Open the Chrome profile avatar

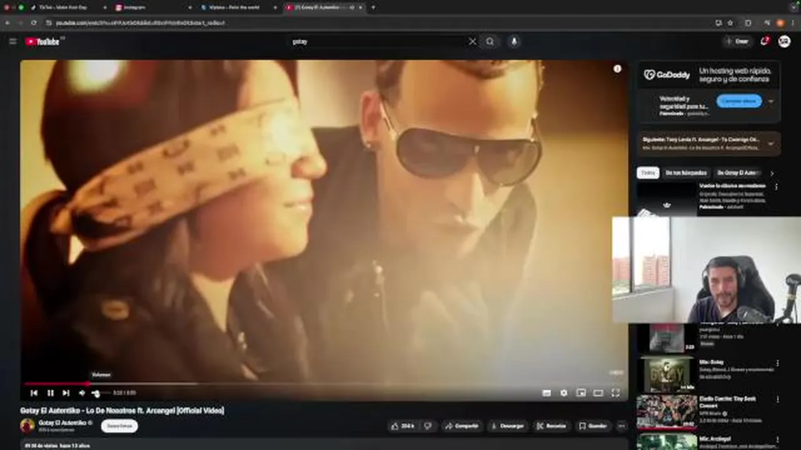pos(780,22)
